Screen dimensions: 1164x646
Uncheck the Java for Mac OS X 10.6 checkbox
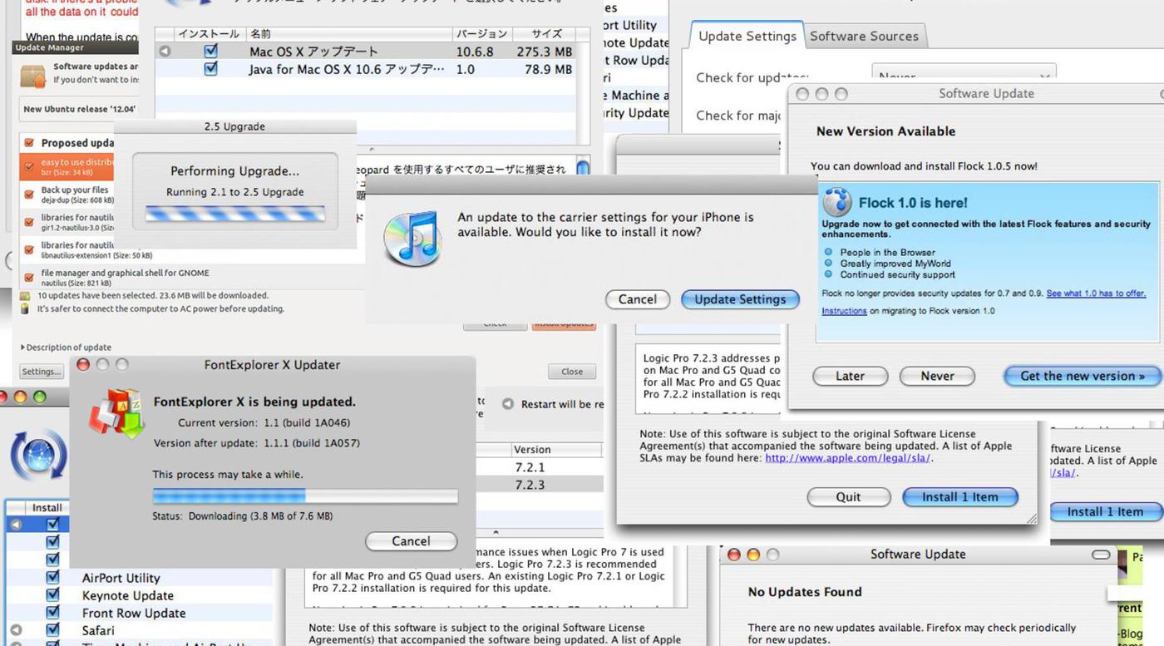pyautogui.click(x=210, y=69)
